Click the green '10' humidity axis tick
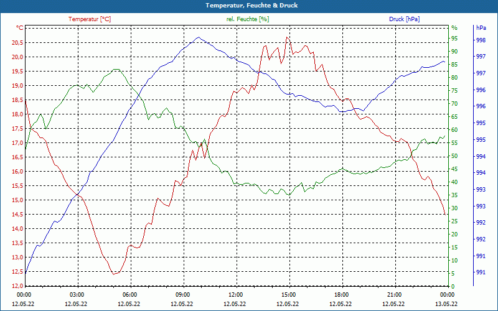Viewport: 498px width, 311px height. [x=454, y=260]
